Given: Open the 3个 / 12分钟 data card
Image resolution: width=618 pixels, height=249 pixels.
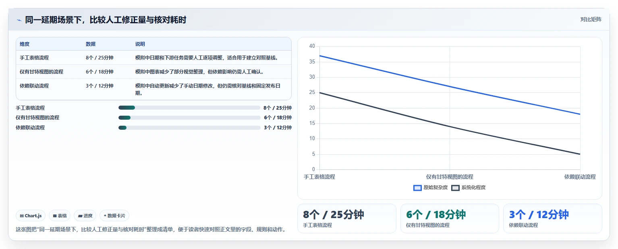Looking at the screenshot, I should [x=553, y=218].
